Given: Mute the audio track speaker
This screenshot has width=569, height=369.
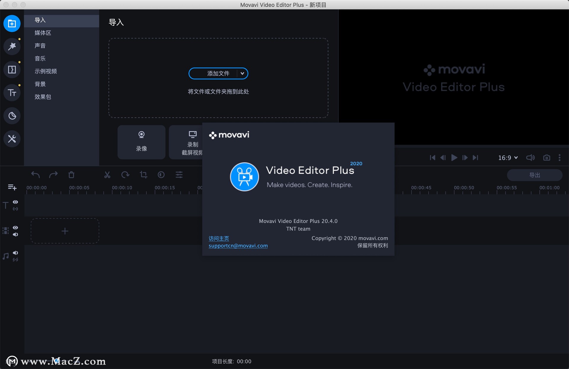Looking at the screenshot, I should [15, 253].
